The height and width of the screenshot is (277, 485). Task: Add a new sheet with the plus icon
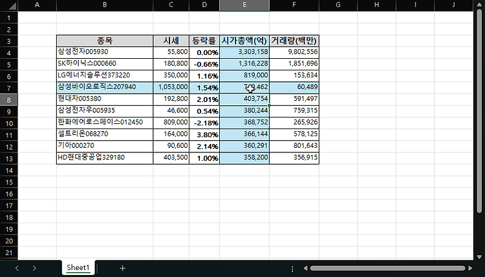coord(122,269)
